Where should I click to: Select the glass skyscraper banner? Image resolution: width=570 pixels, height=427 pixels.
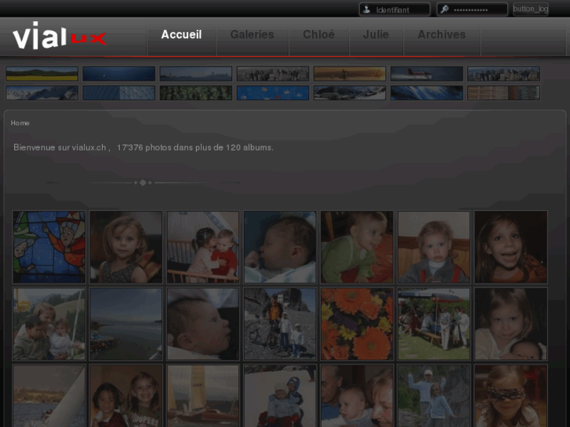(x=119, y=92)
